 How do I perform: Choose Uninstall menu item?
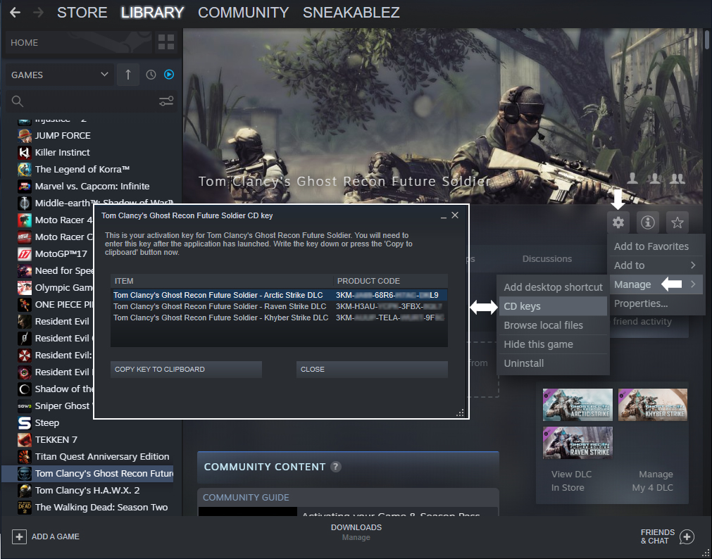point(553,363)
